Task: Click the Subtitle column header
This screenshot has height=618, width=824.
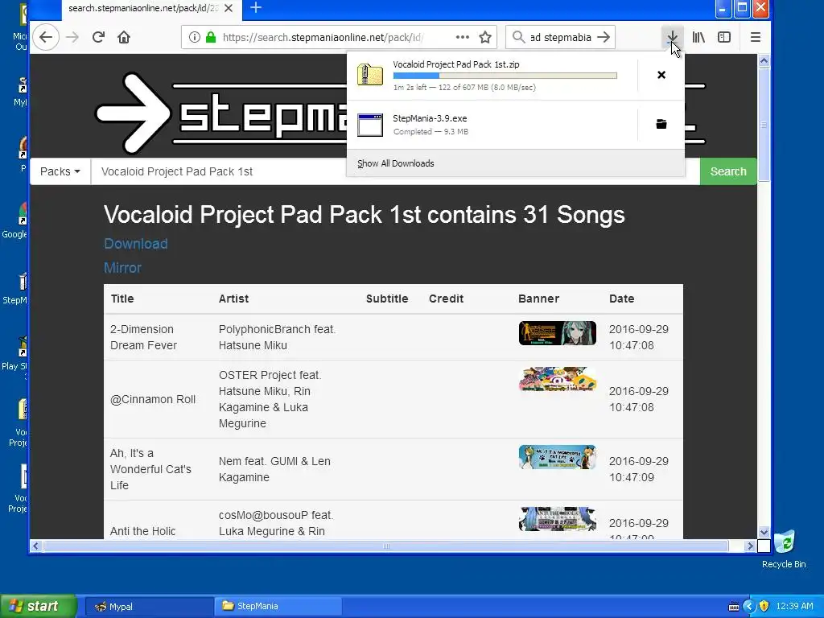Action: (387, 299)
